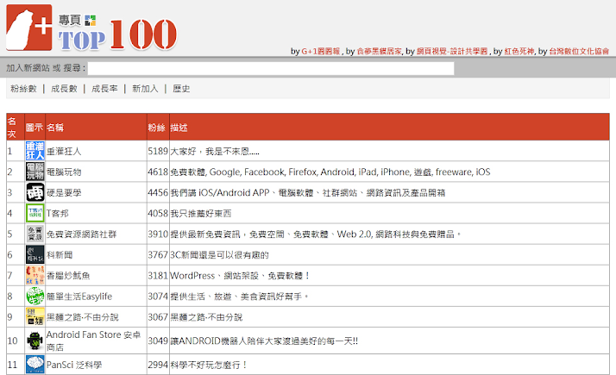The height and width of the screenshot is (375, 616).
Task: Open the 香腸炒魷魚 page icon
Action: (x=35, y=275)
